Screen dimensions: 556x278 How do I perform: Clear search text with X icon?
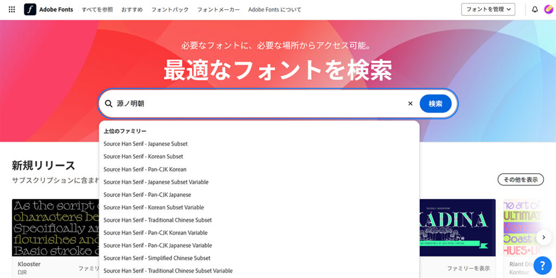point(410,104)
